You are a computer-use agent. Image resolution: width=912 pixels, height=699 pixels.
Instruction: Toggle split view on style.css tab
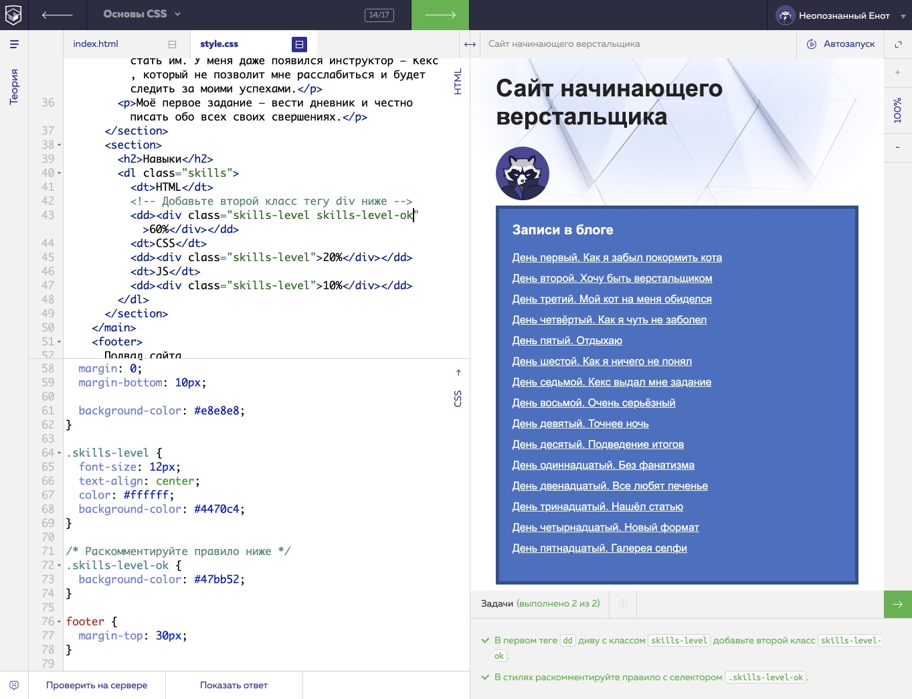click(x=299, y=44)
